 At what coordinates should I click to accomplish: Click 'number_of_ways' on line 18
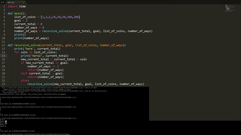(39, 66)
